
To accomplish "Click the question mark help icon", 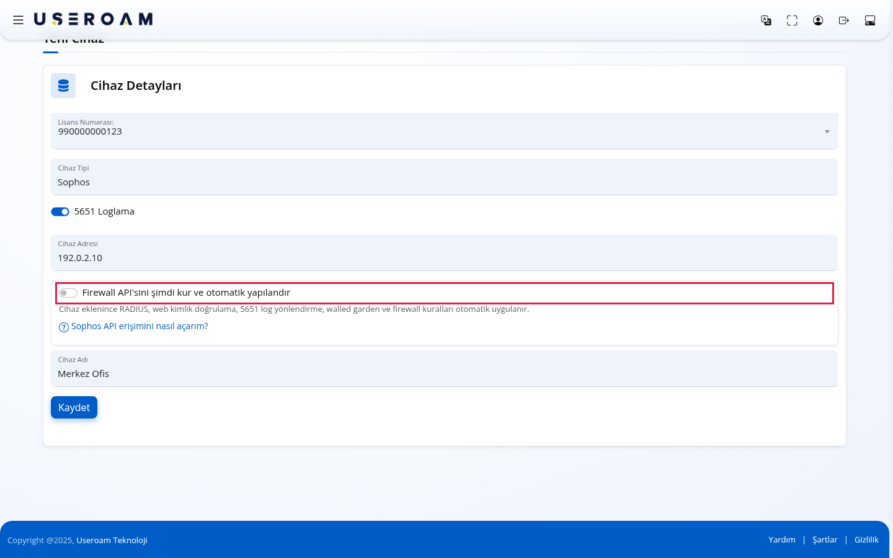I will [64, 327].
